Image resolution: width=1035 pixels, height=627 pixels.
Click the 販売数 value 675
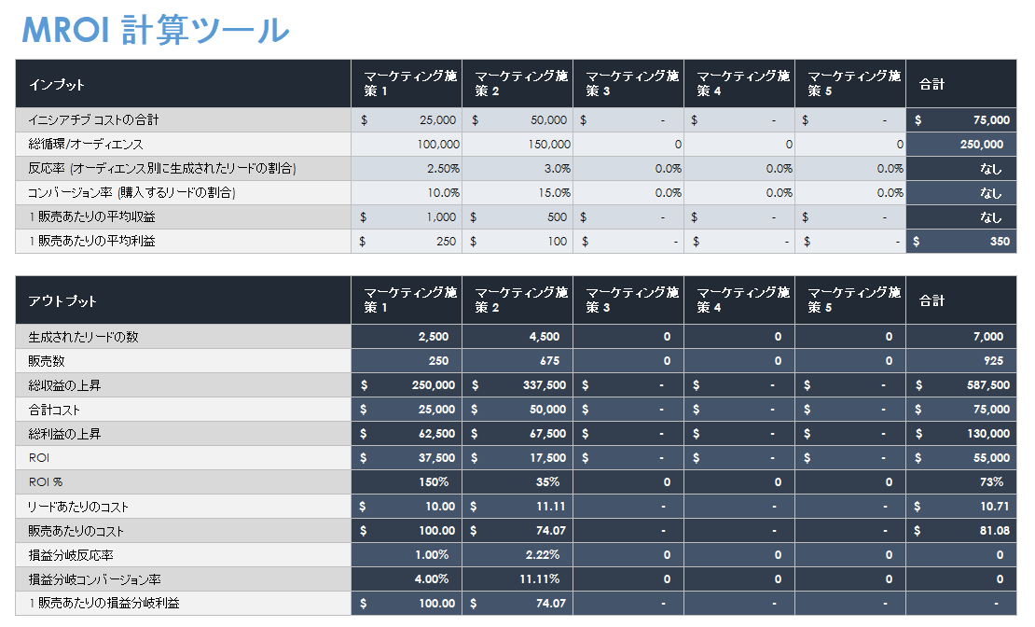pyautogui.click(x=517, y=361)
